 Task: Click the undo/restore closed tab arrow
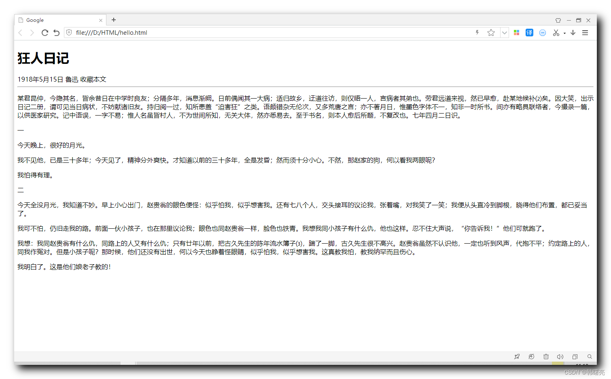pyautogui.click(x=57, y=33)
